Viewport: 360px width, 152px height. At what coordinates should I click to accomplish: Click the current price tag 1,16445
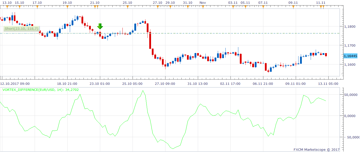351,56
